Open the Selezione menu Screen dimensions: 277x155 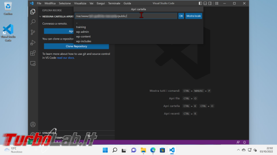[65, 3]
